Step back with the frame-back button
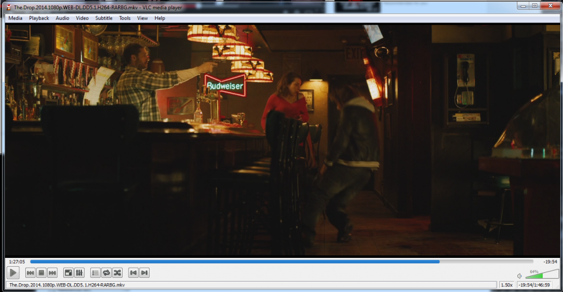563x292 pixels. (x=133, y=272)
